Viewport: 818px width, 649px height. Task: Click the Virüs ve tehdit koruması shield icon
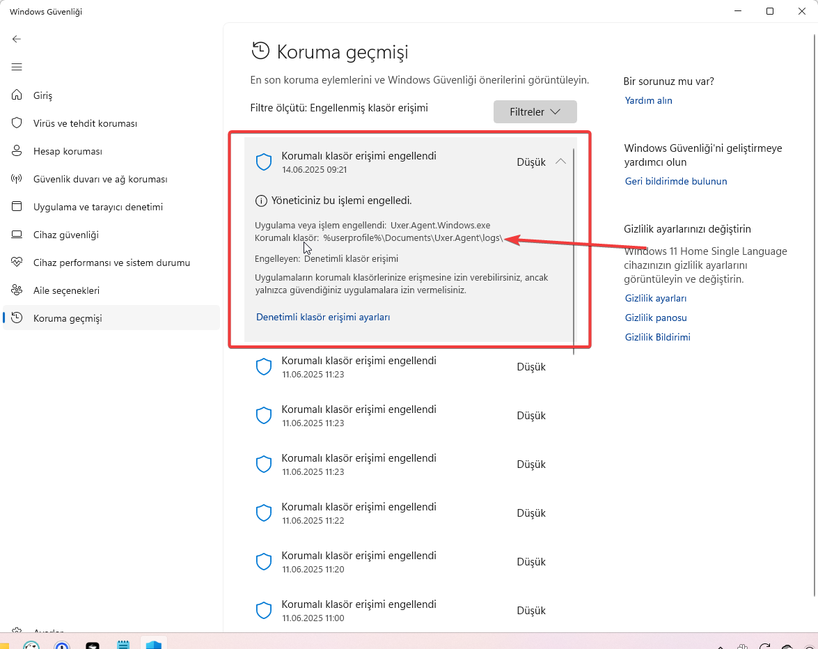(x=17, y=123)
